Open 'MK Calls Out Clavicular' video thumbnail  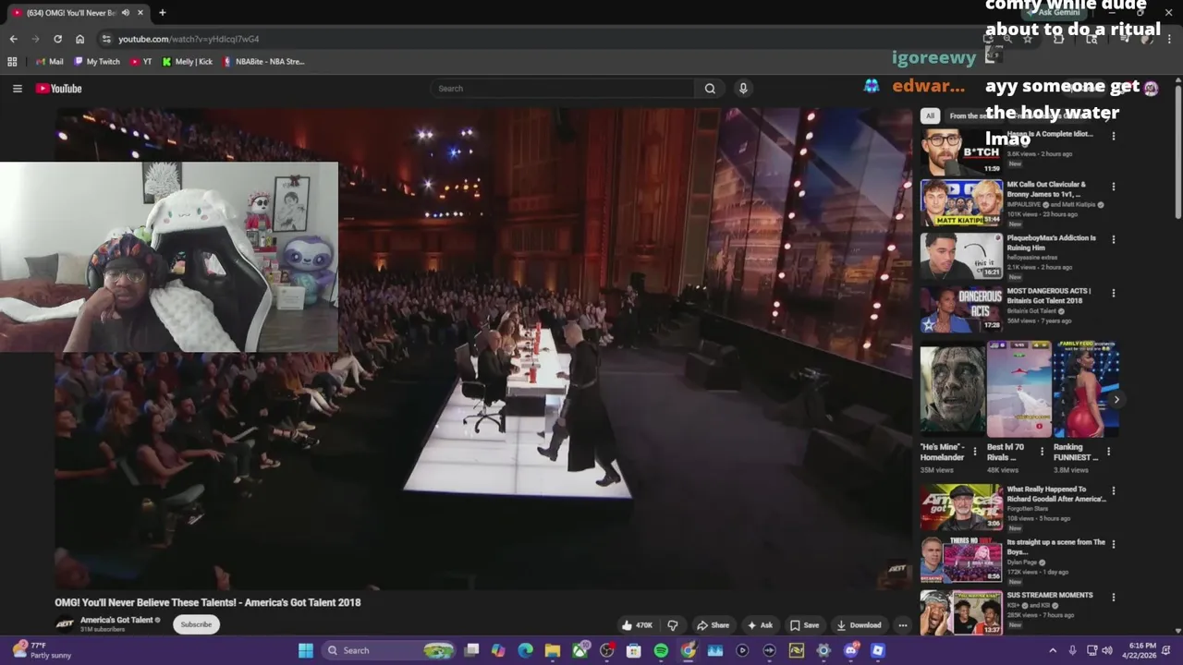click(x=961, y=203)
